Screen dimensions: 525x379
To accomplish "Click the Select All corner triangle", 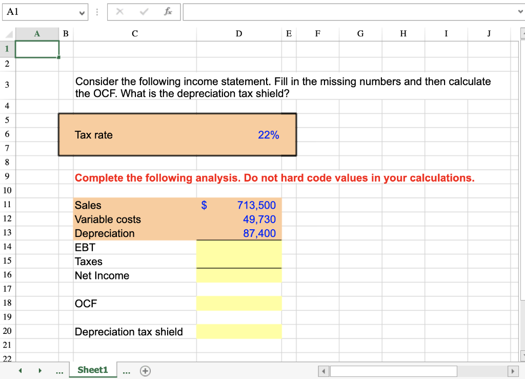I will click(8, 33).
